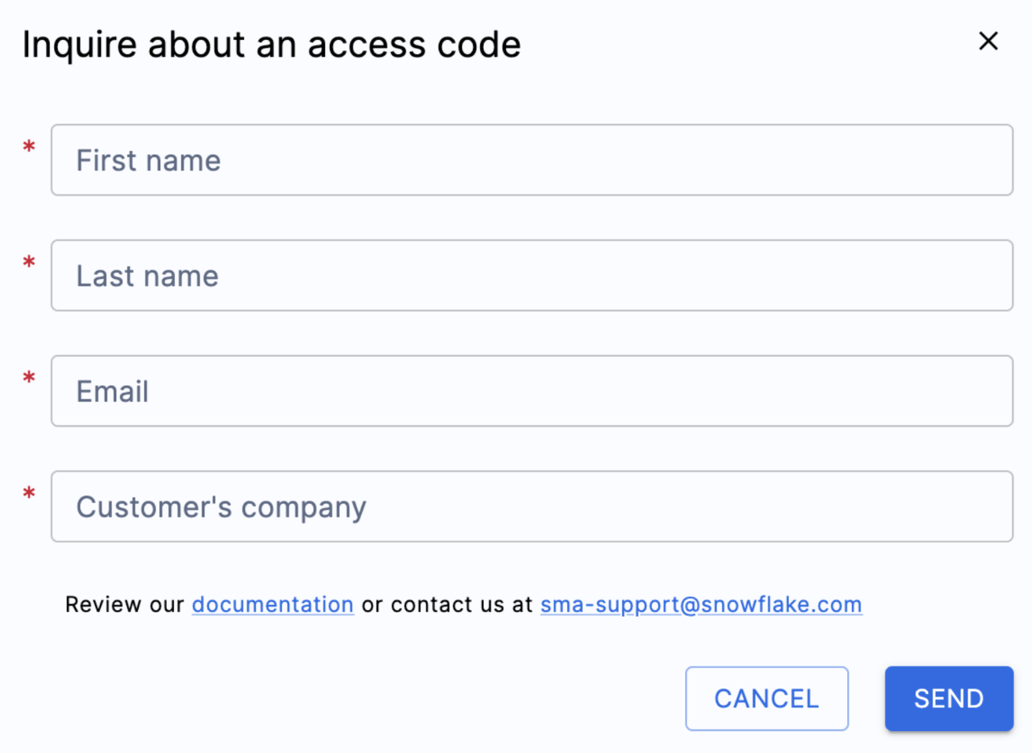Click the 'Customer's company' placeholder text

(x=221, y=507)
